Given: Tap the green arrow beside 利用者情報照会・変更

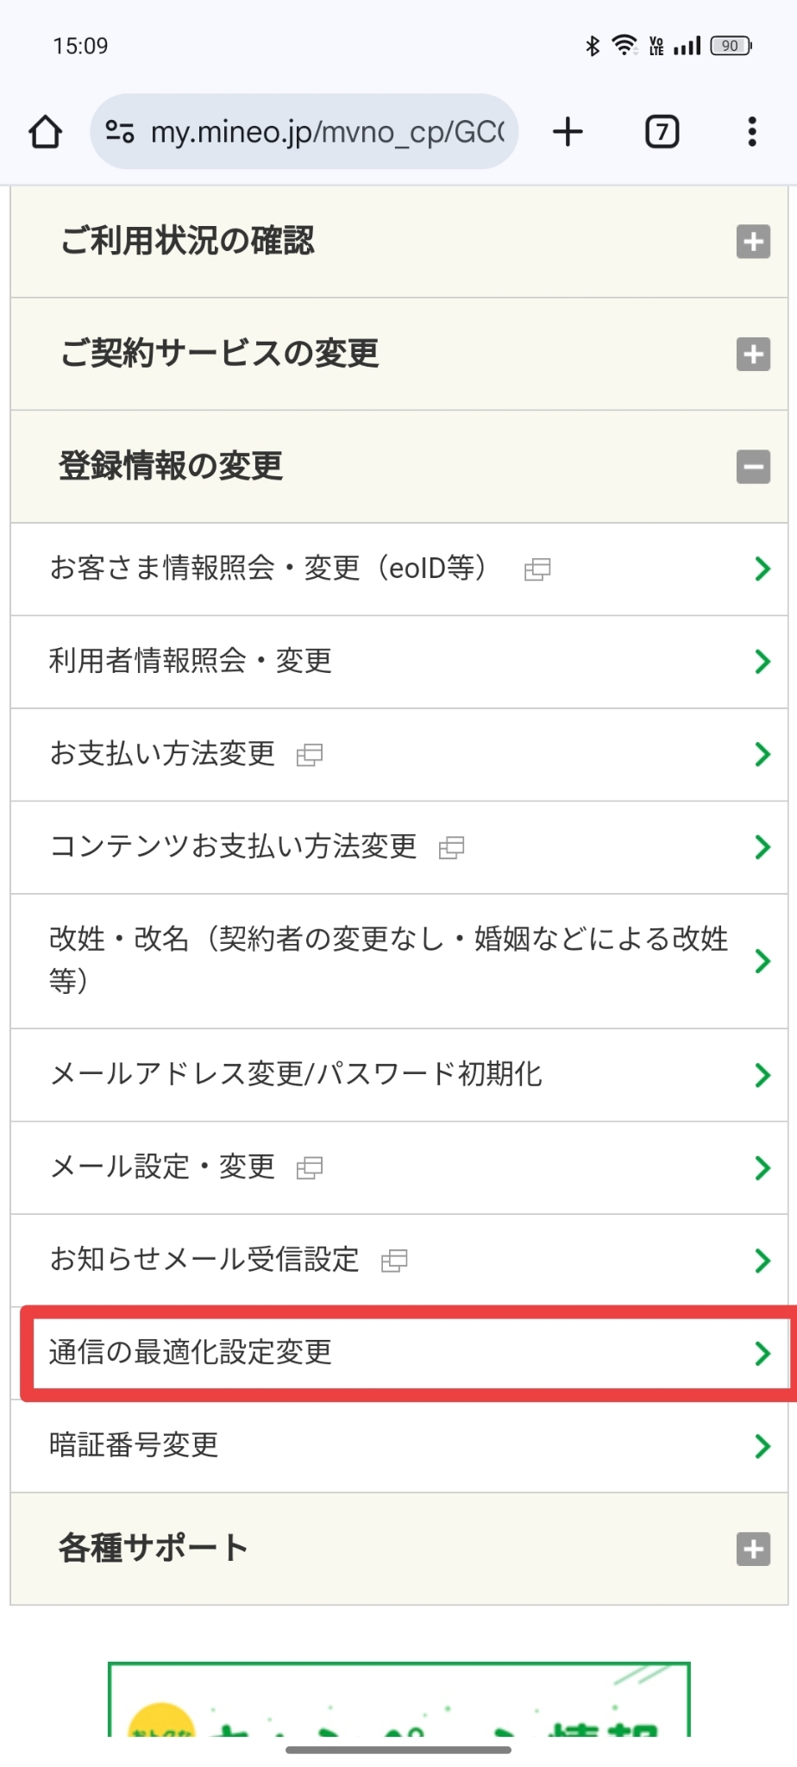Looking at the screenshot, I should [762, 662].
